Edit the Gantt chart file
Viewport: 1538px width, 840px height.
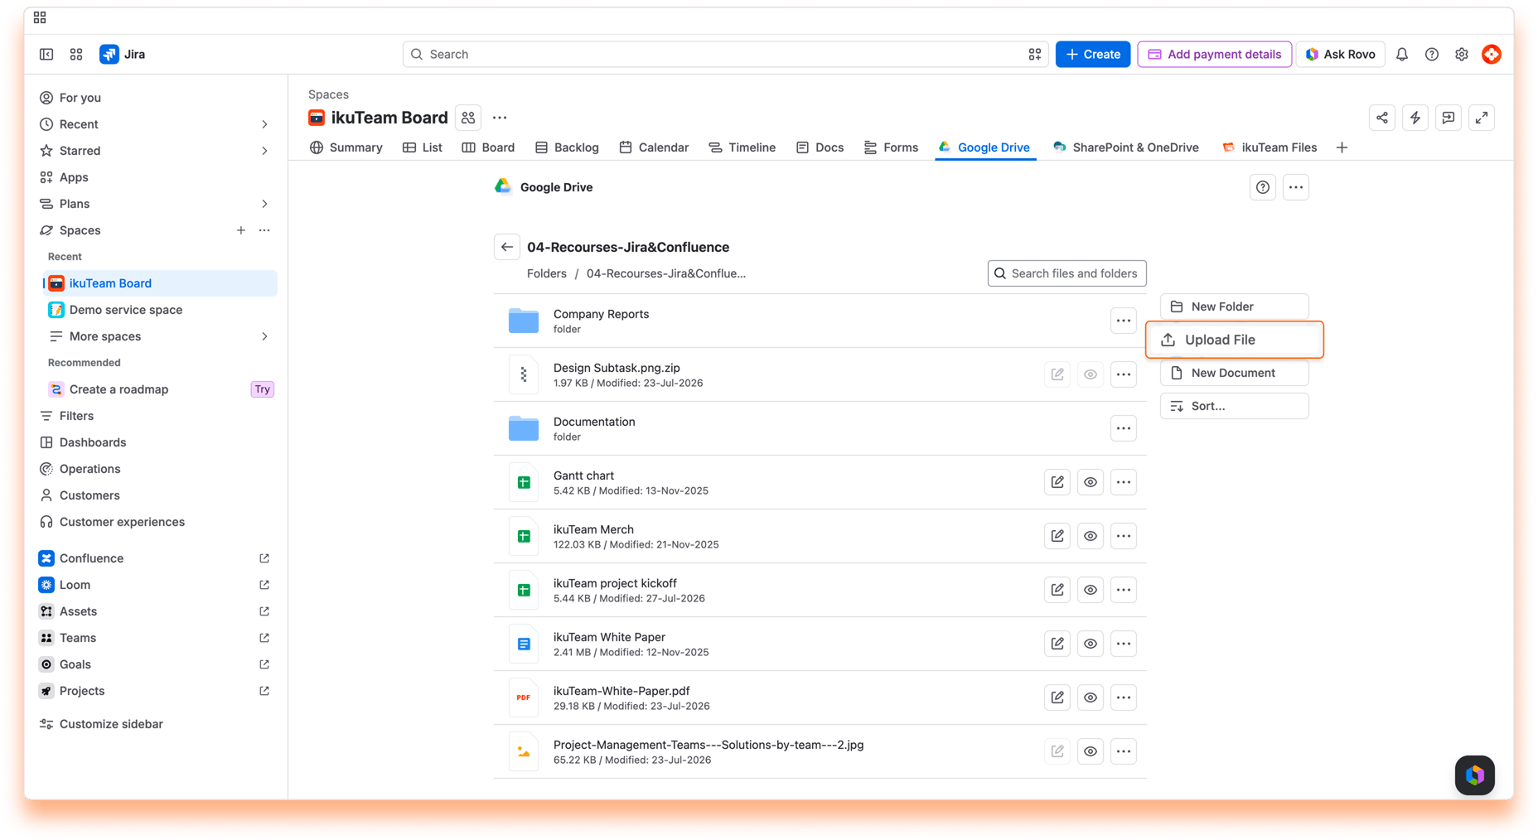point(1057,482)
